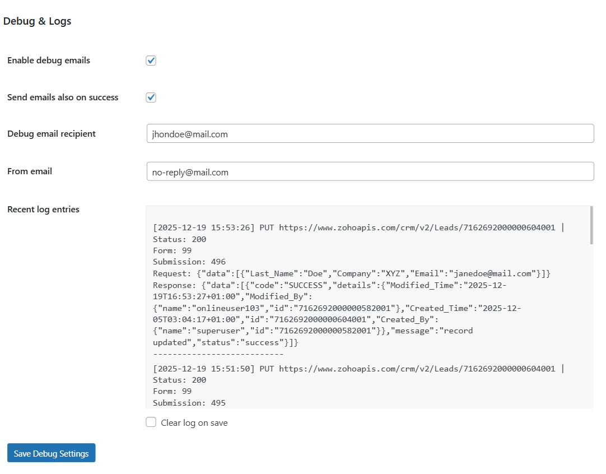Click the Debug email recipient label
606x474 pixels.
tap(52, 133)
